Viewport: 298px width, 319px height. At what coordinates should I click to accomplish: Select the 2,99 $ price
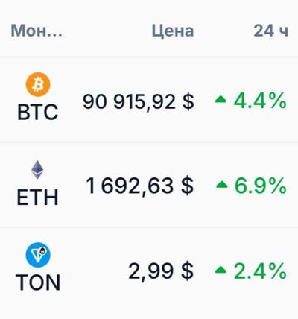click(x=161, y=271)
